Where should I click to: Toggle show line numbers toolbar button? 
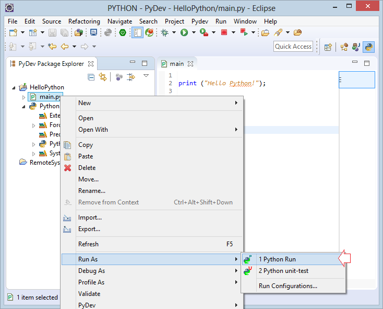coord(137,32)
